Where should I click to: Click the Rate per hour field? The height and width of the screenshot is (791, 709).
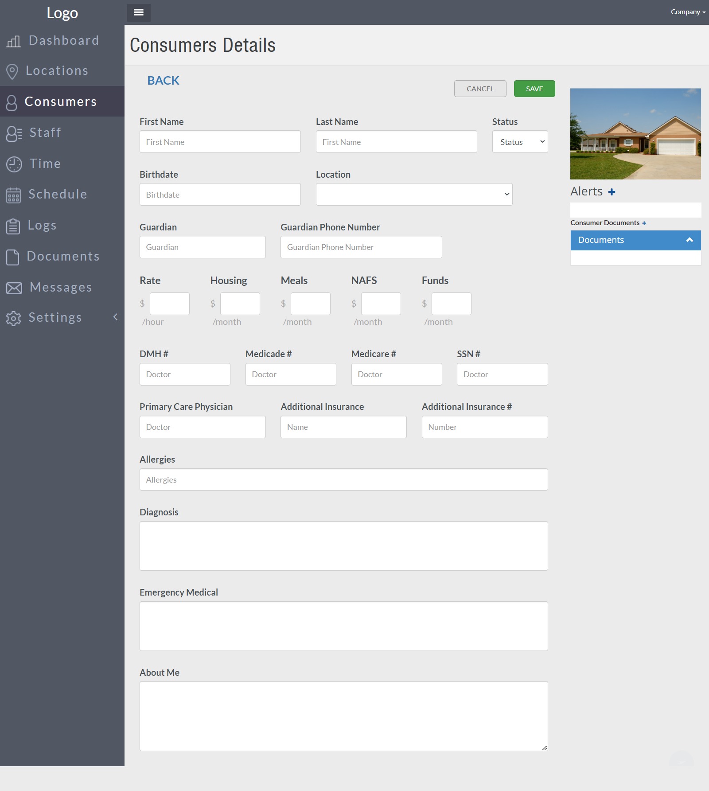[x=170, y=304]
